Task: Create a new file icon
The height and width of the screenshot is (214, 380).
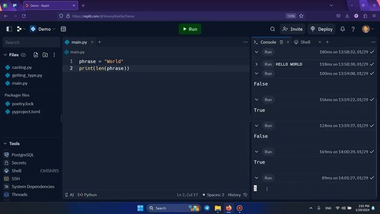Action: pyautogui.click(x=36, y=55)
